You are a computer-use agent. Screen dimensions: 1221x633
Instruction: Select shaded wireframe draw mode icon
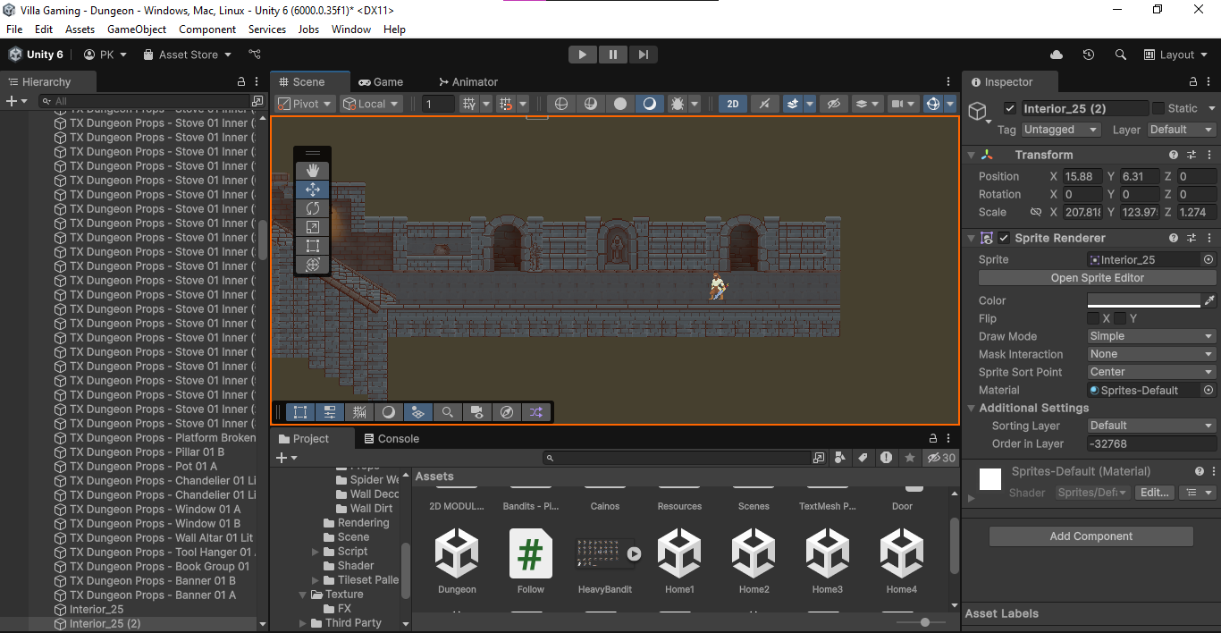[x=591, y=104]
